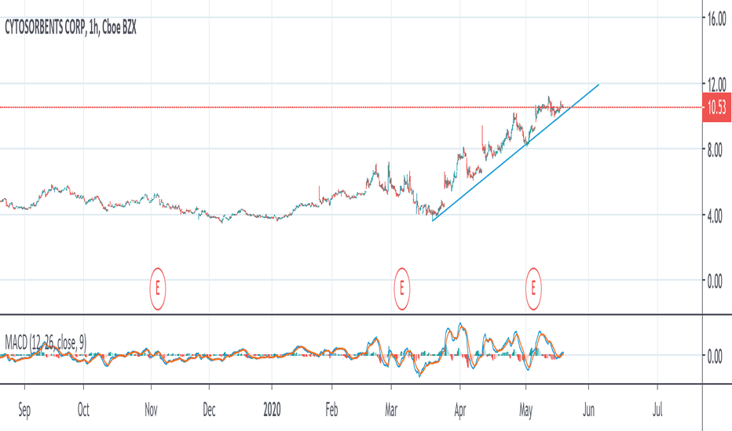Click the Jun label on time axis
The height and width of the screenshot is (431, 732).
click(x=588, y=410)
